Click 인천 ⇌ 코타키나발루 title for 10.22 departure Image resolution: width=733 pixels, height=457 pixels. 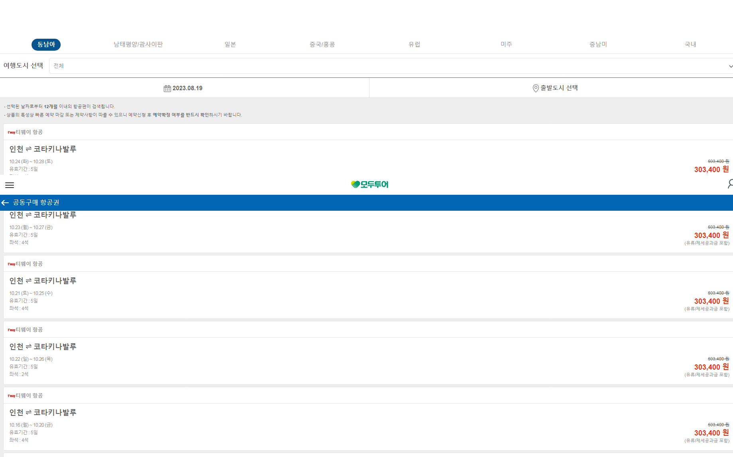[43, 346]
